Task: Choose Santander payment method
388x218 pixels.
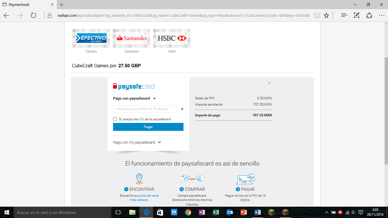Action: [132, 38]
